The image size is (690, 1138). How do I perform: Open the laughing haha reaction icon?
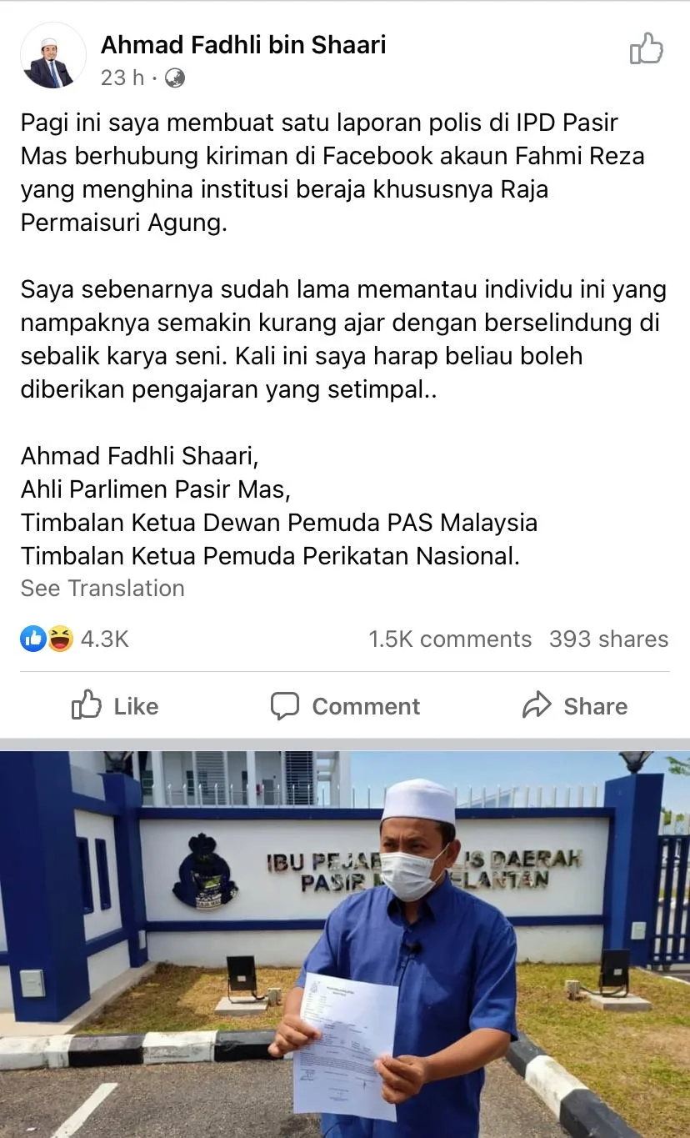tap(60, 639)
